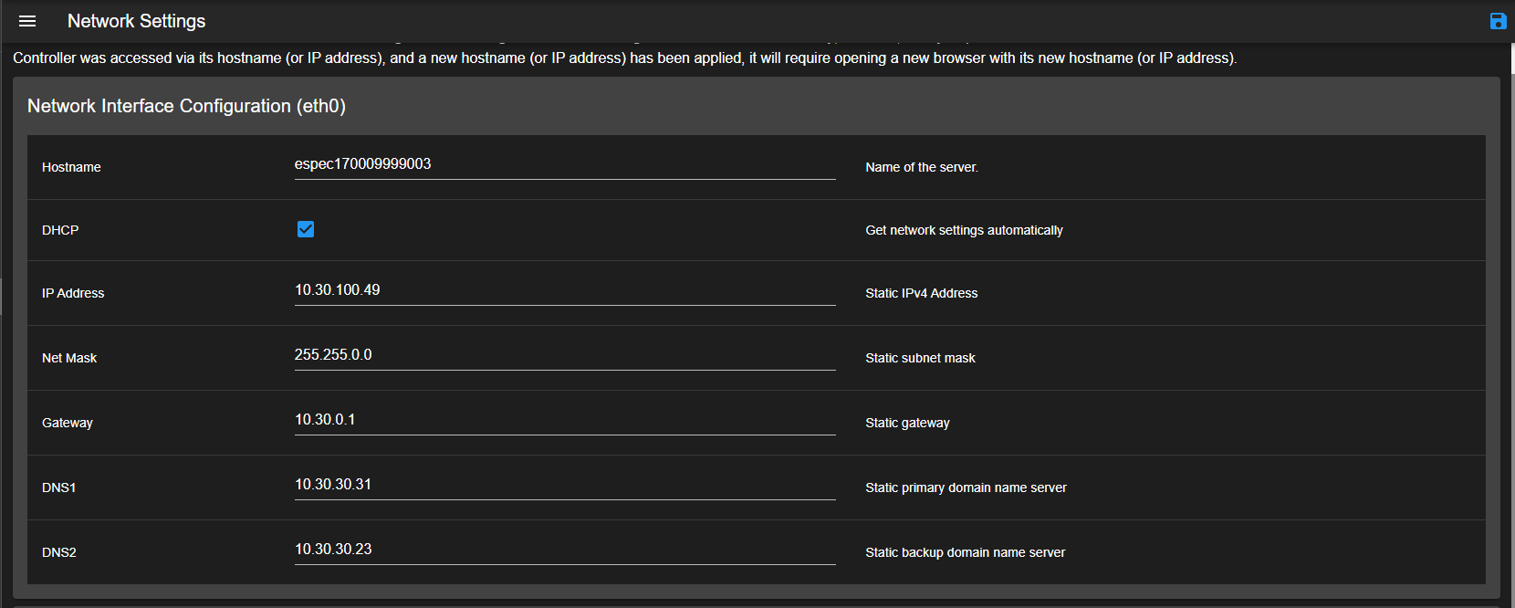The height and width of the screenshot is (608, 1515).
Task: Click the Network Settings page title
Action: [x=136, y=21]
